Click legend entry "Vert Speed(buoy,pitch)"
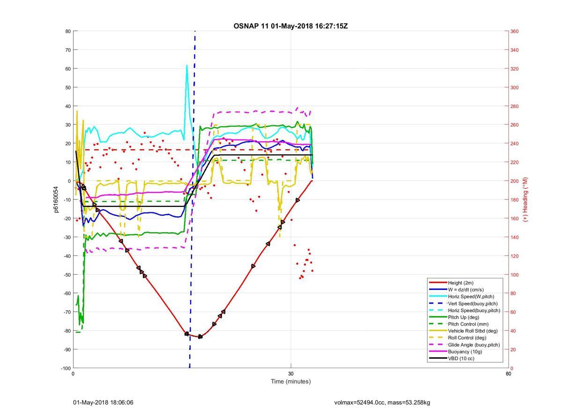The height and width of the screenshot is (414, 562). coord(473,303)
